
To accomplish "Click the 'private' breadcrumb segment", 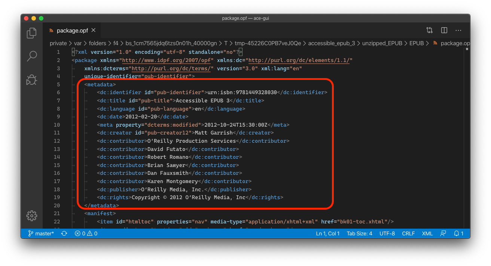I will tap(58, 43).
